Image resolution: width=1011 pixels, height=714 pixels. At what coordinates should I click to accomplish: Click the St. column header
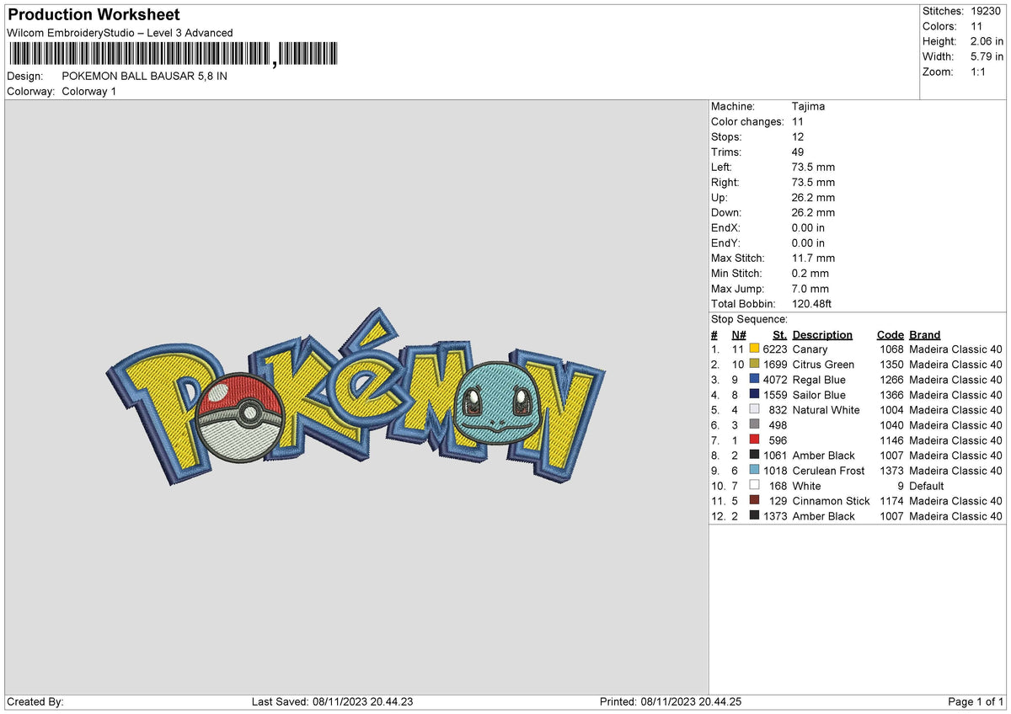point(779,334)
